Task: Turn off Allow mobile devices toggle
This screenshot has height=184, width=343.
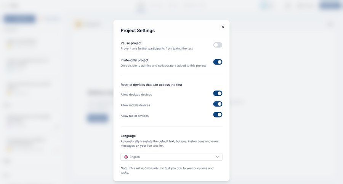Action: coord(218,104)
